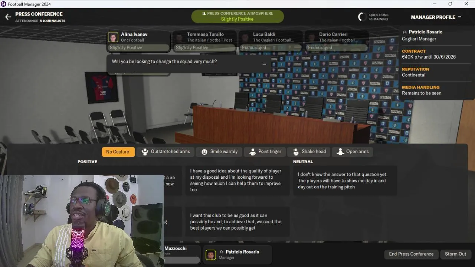Screen dimensions: 475x267
Task: Click the smiley face icon
Action: [x=204, y=152]
